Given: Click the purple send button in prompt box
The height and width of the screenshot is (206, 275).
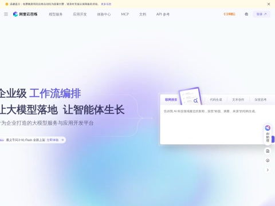Looking at the screenshot, I should (273, 139).
